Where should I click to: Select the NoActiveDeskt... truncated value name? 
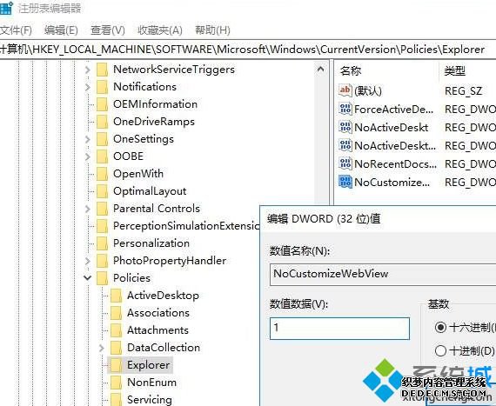click(x=395, y=146)
